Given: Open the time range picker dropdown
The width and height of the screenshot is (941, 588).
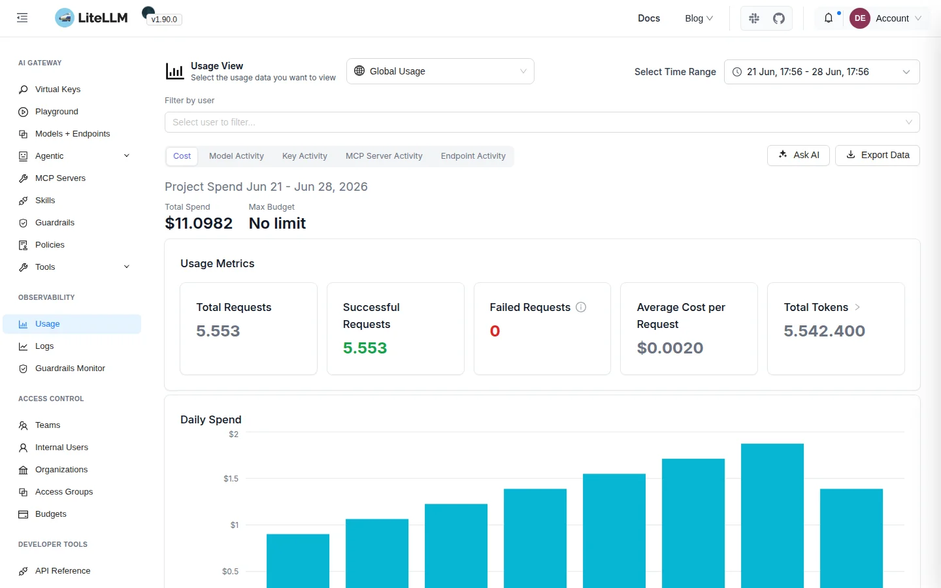Looking at the screenshot, I should [x=822, y=72].
